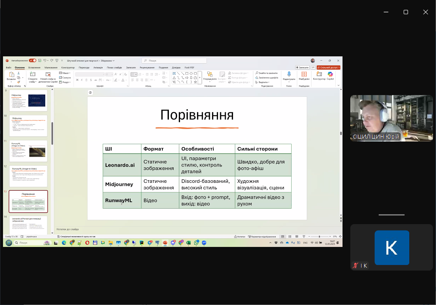Click the Redo icon in quick access toolbar
Image resolution: width=436 pixels, height=305 pixels.
pos(51,61)
